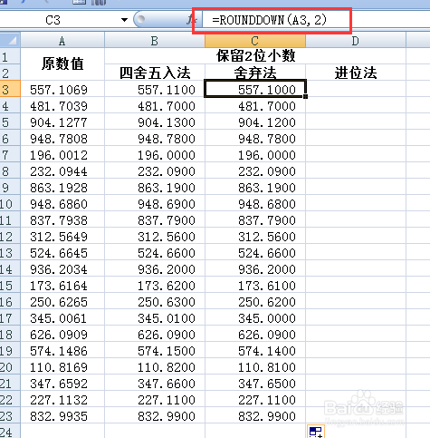Select cell containing 481.7039
Viewport: 430px width, 438px height.
(x=62, y=106)
